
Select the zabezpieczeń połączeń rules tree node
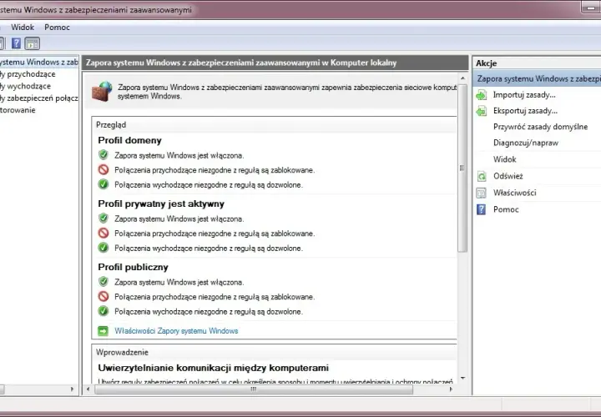tap(38, 98)
